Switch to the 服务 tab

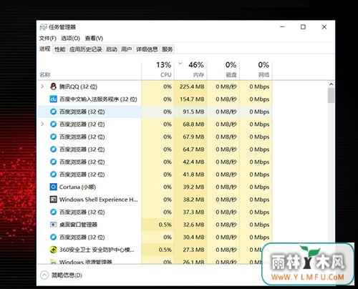(167, 49)
